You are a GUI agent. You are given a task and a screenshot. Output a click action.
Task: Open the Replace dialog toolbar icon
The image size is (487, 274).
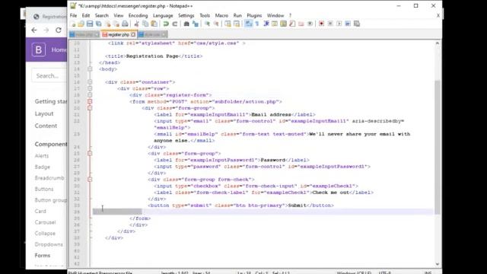(x=196, y=24)
